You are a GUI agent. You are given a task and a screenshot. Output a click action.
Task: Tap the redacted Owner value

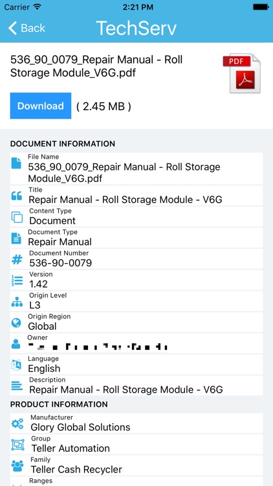coord(98,347)
